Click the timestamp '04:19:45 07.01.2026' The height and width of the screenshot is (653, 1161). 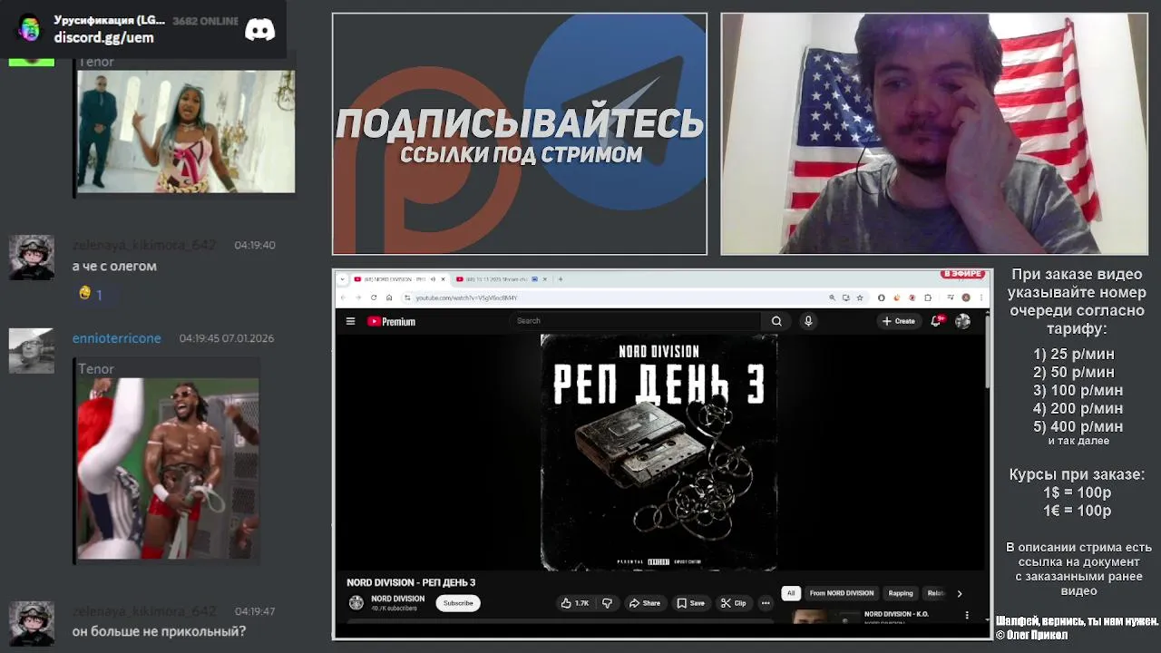point(226,338)
